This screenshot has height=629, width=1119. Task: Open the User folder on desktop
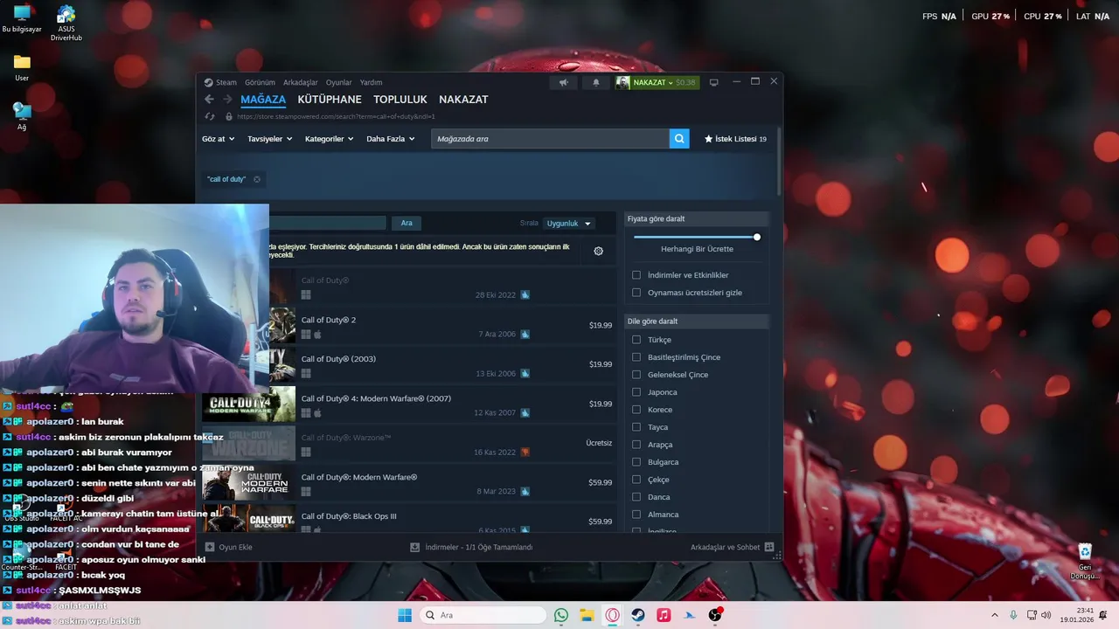point(22,68)
